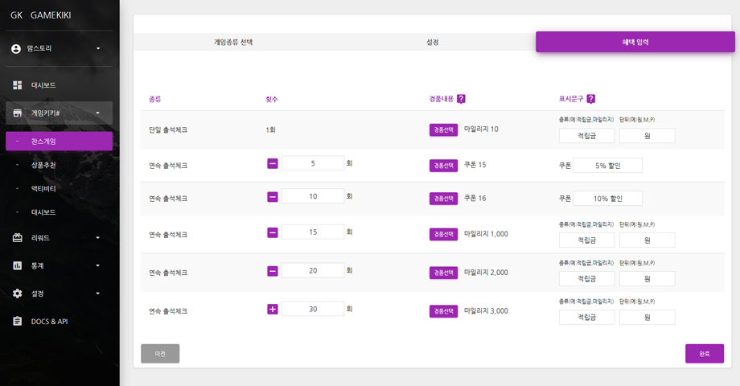Click the Statistics bar chart icon
Screen dimensions: 740x386
[x=17, y=265]
